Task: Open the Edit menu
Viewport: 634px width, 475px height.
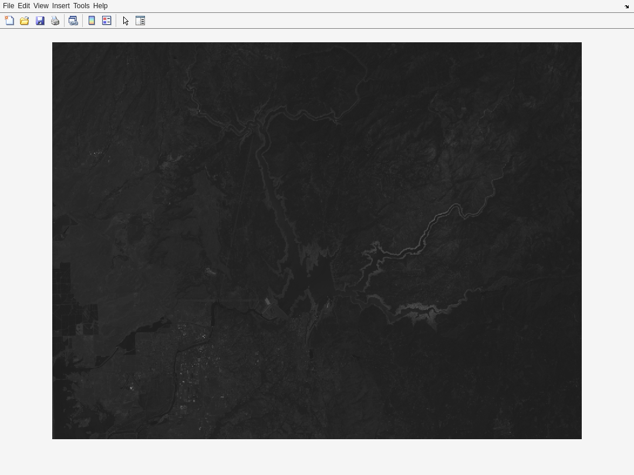Action: 23,6
